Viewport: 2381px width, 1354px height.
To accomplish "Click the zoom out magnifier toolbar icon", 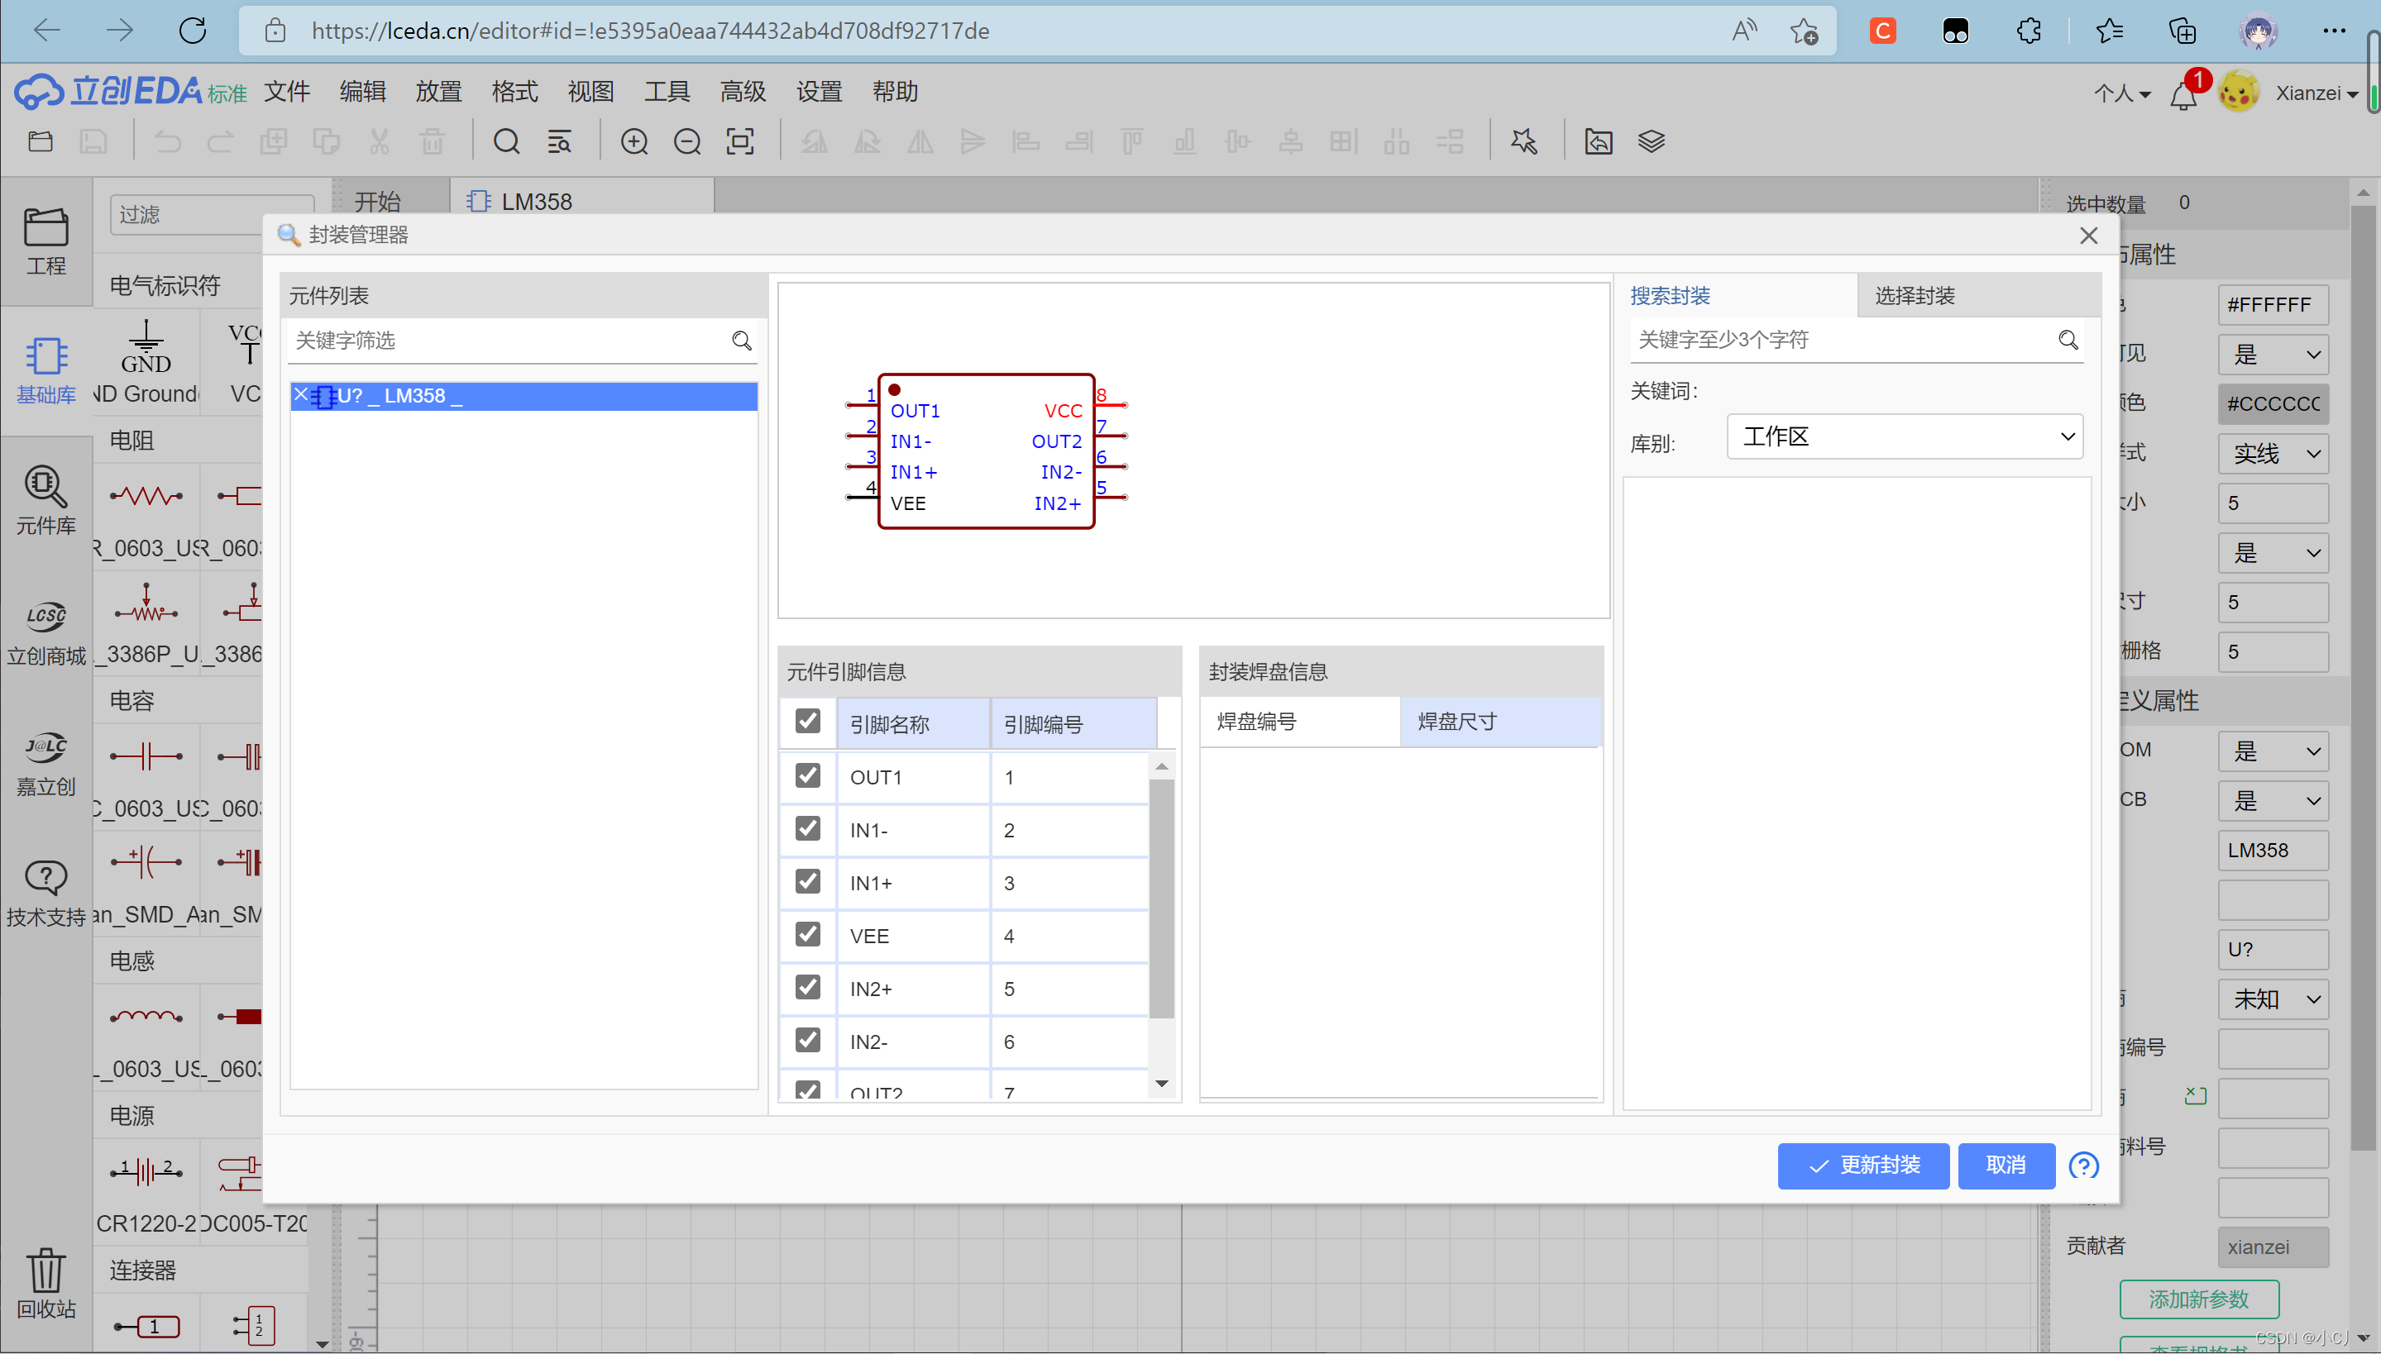I will (x=686, y=141).
